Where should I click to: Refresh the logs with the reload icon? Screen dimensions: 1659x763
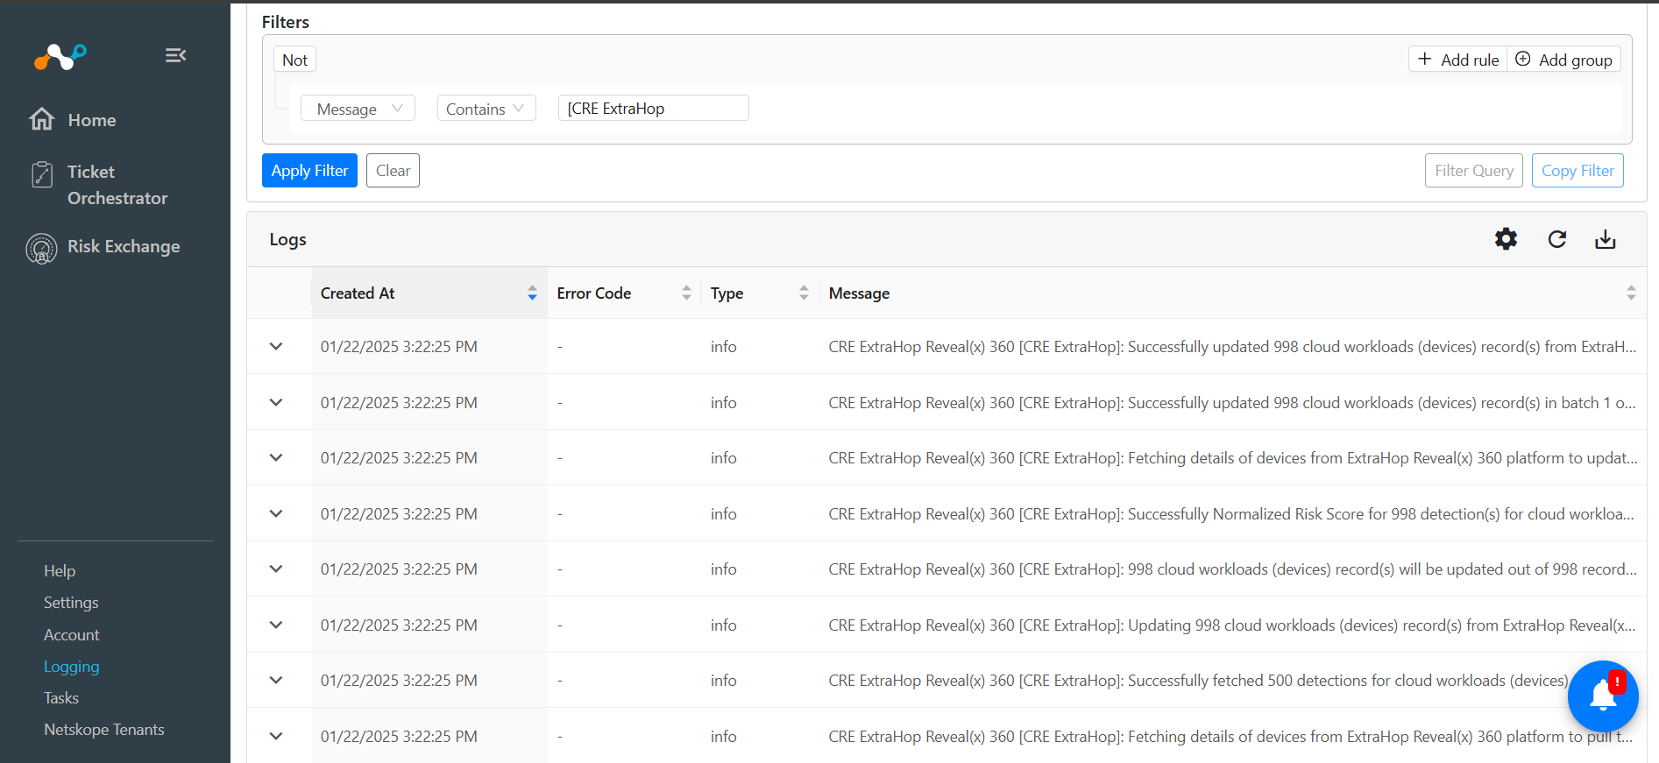pyautogui.click(x=1556, y=239)
